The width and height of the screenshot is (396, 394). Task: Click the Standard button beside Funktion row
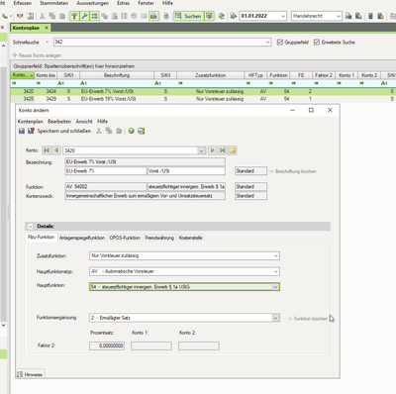point(251,187)
